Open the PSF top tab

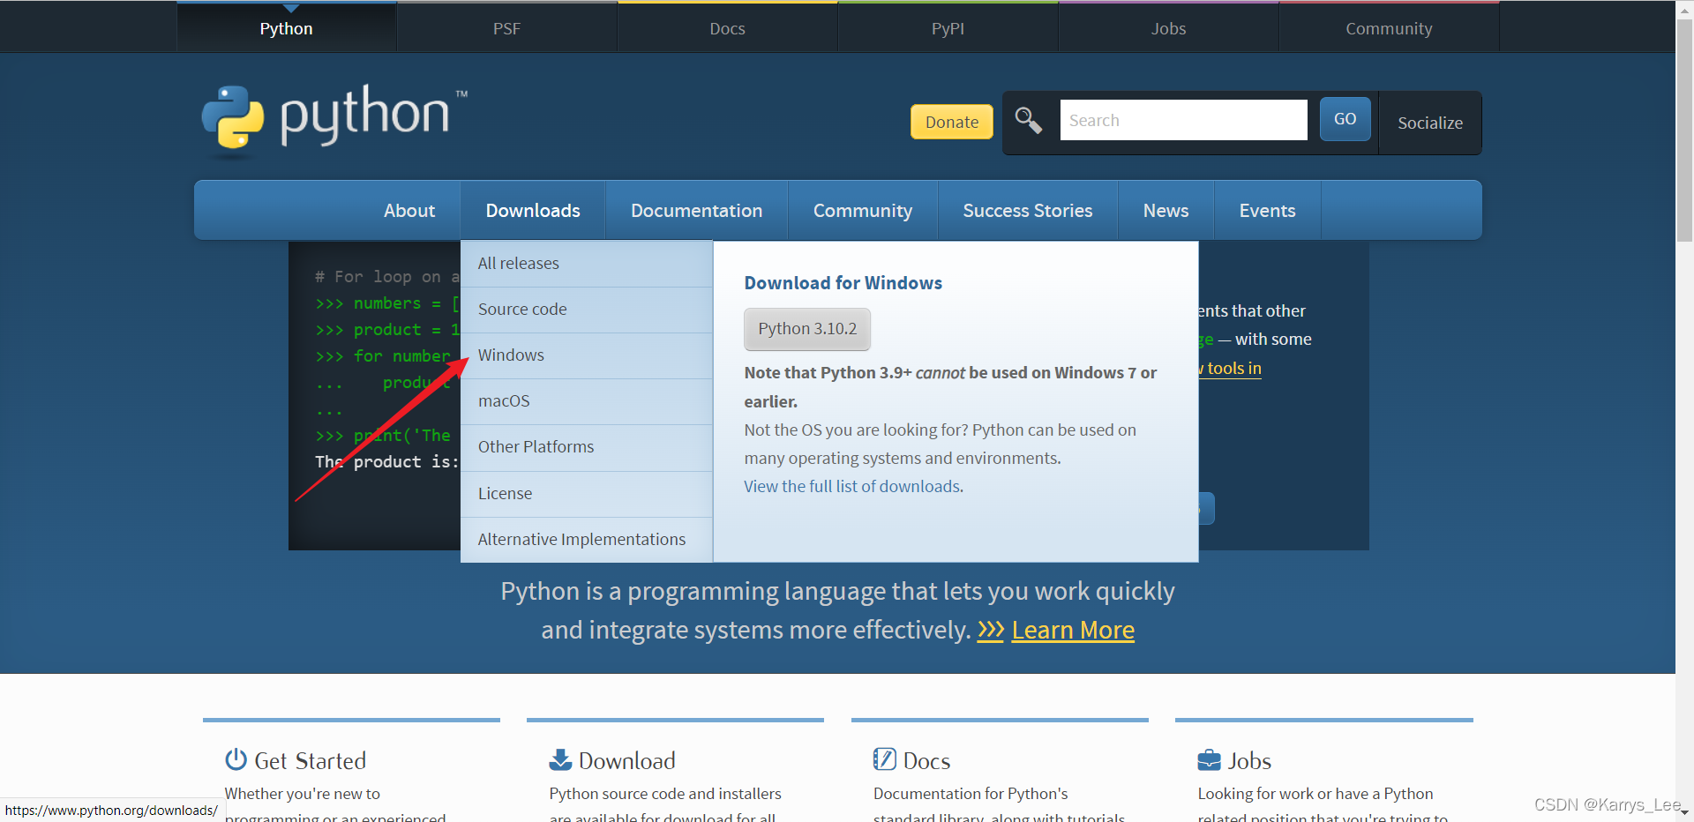(x=507, y=28)
